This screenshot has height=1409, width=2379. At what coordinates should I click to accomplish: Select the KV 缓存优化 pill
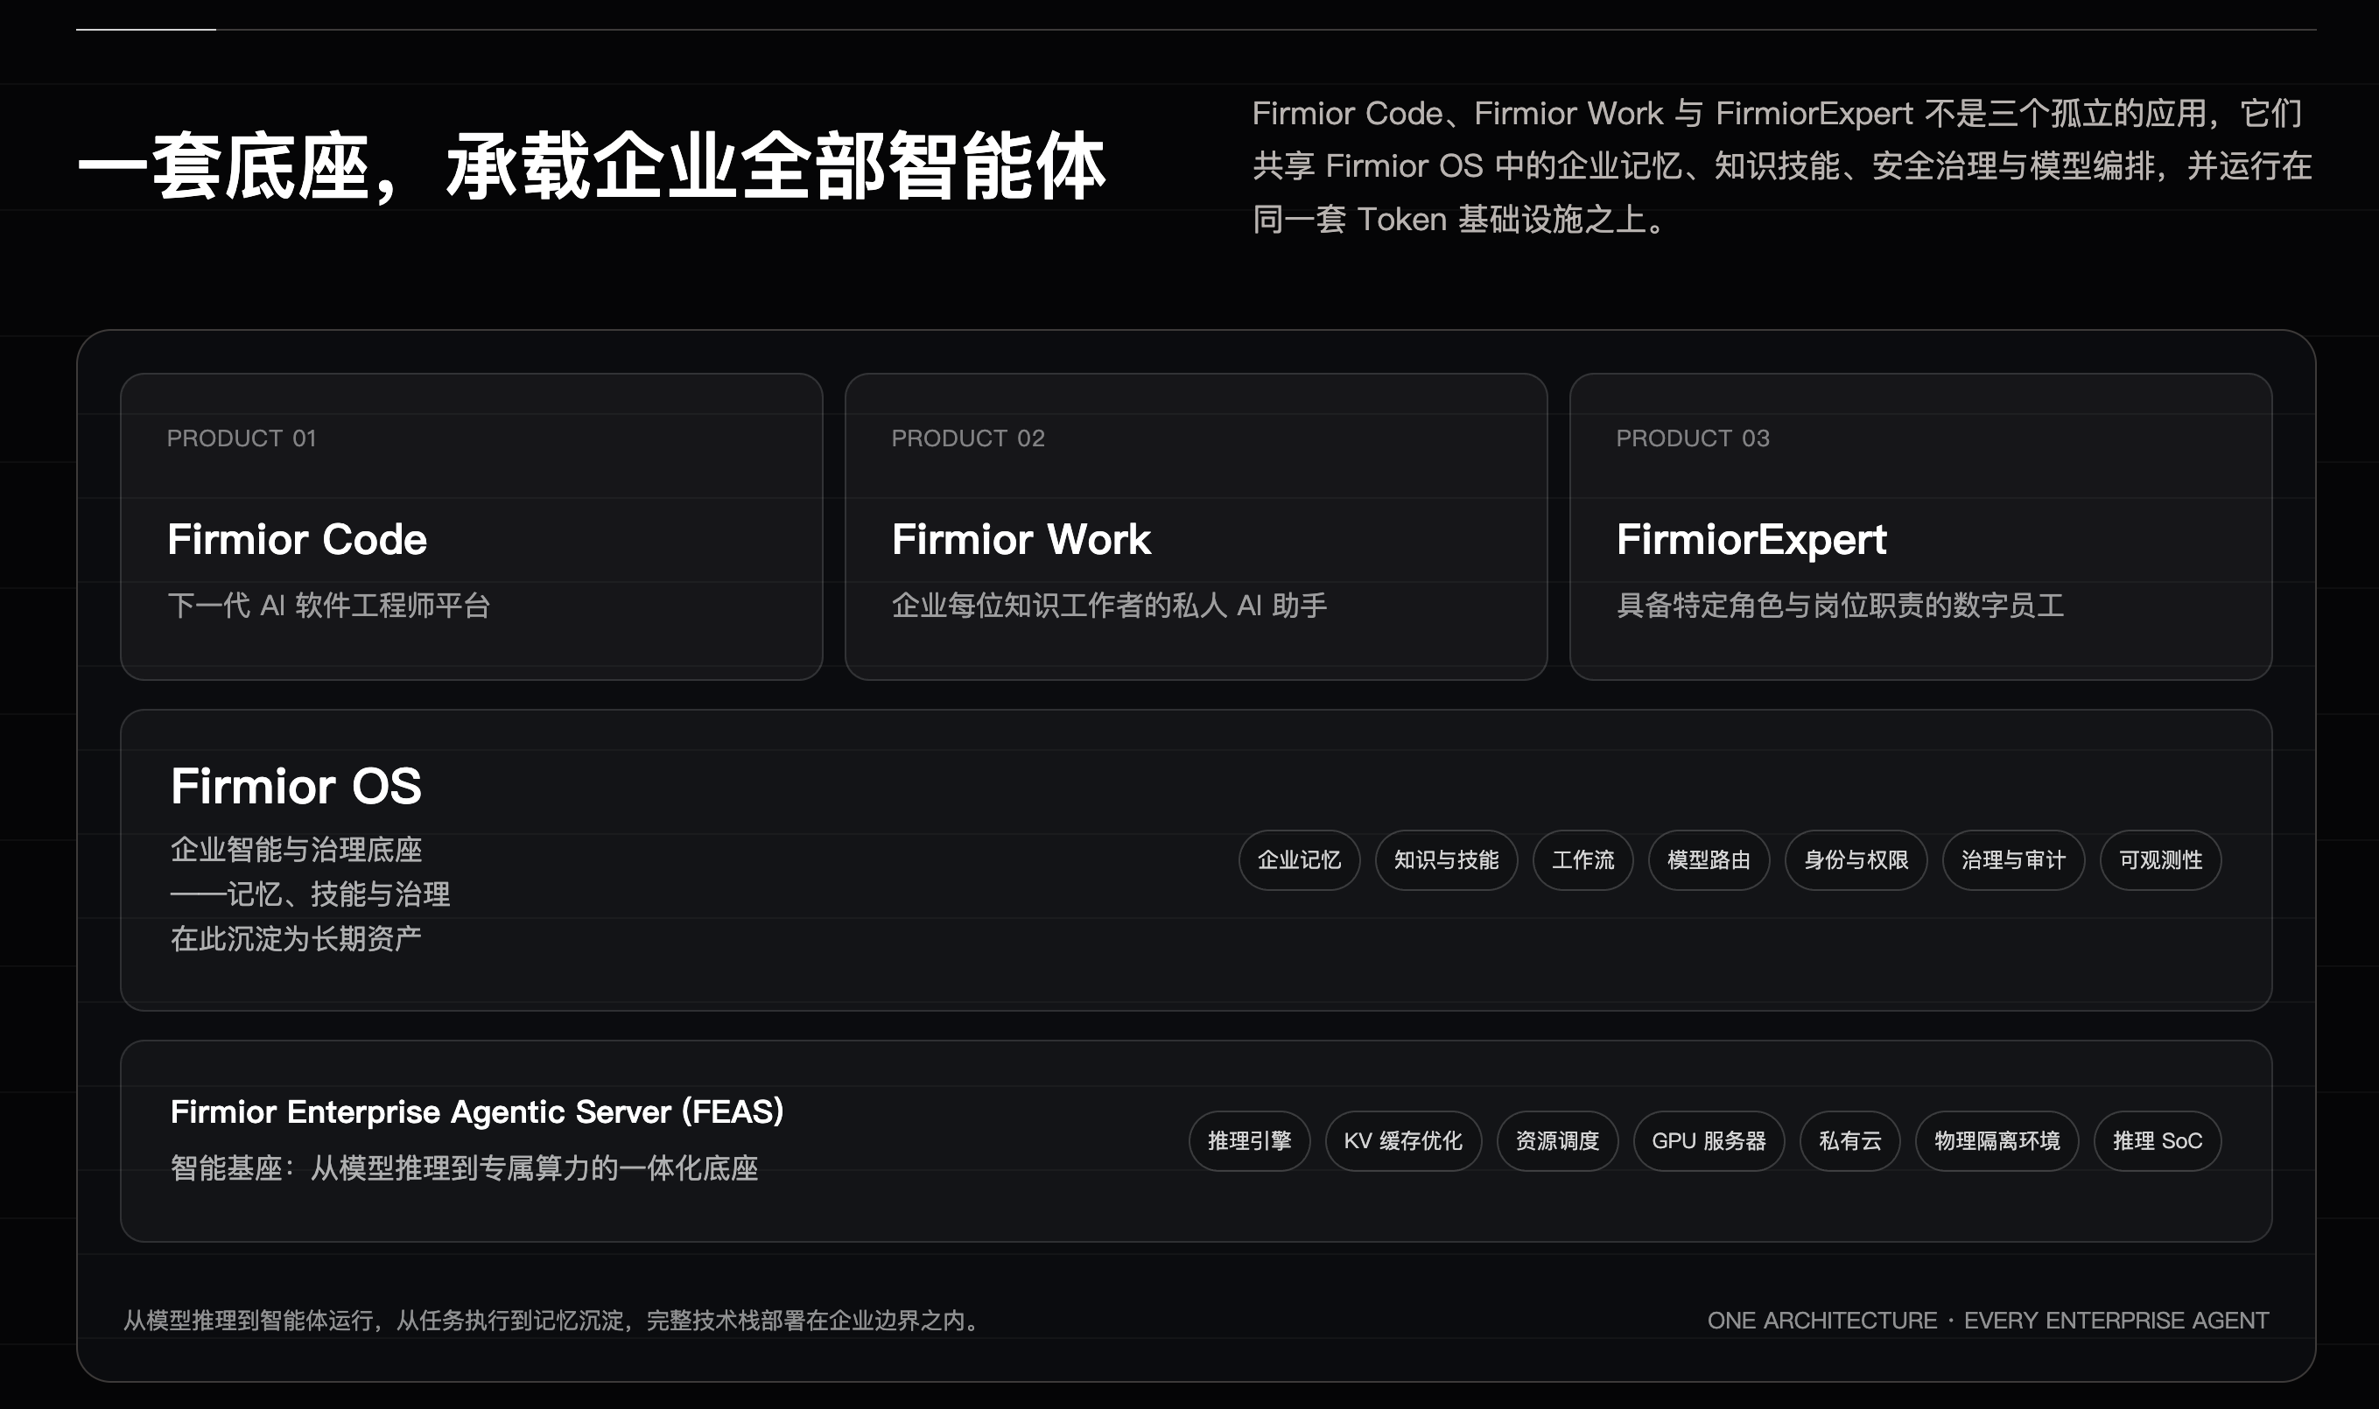click(1403, 1141)
